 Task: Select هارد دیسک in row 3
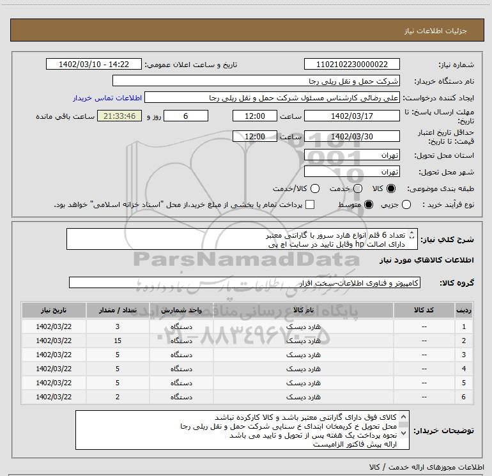(303, 355)
